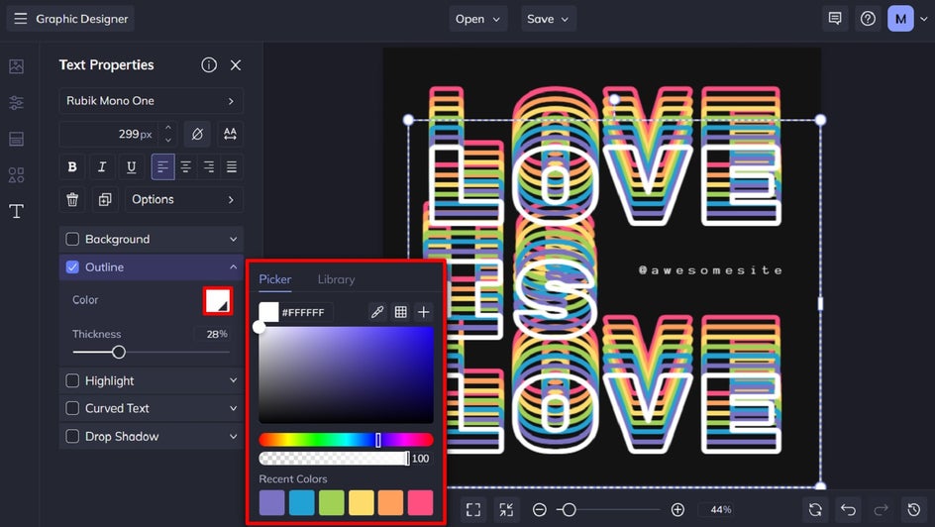
Task: Switch to the Picker tab
Action: coord(275,279)
